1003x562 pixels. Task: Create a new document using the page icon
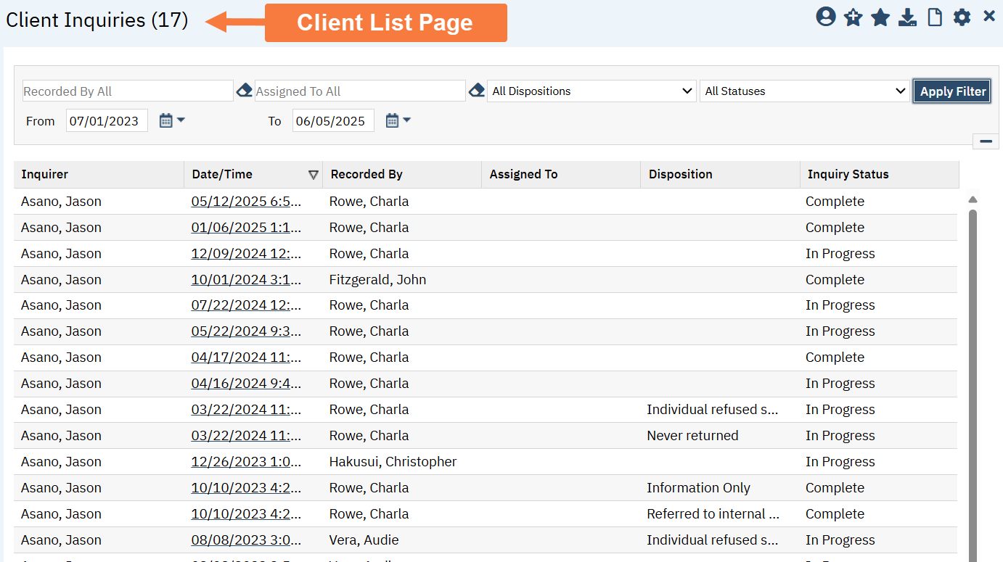pos(934,16)
